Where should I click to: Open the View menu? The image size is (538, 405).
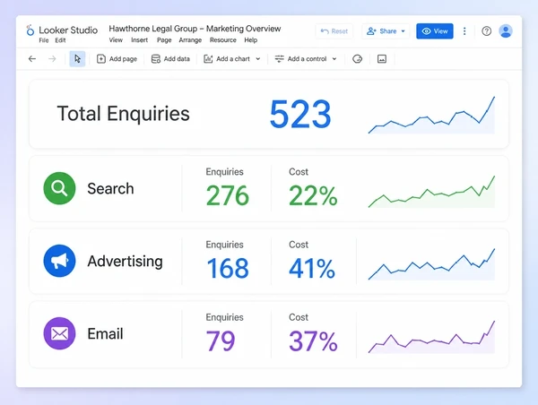click(116, 40)
